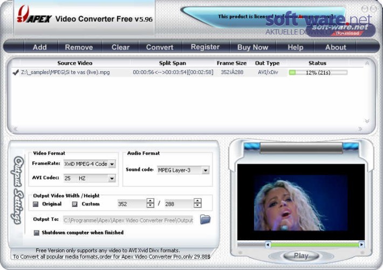Open the MPEG Layer-3 sound codec dropdown

pyautogui.click(x=206, y=170)
